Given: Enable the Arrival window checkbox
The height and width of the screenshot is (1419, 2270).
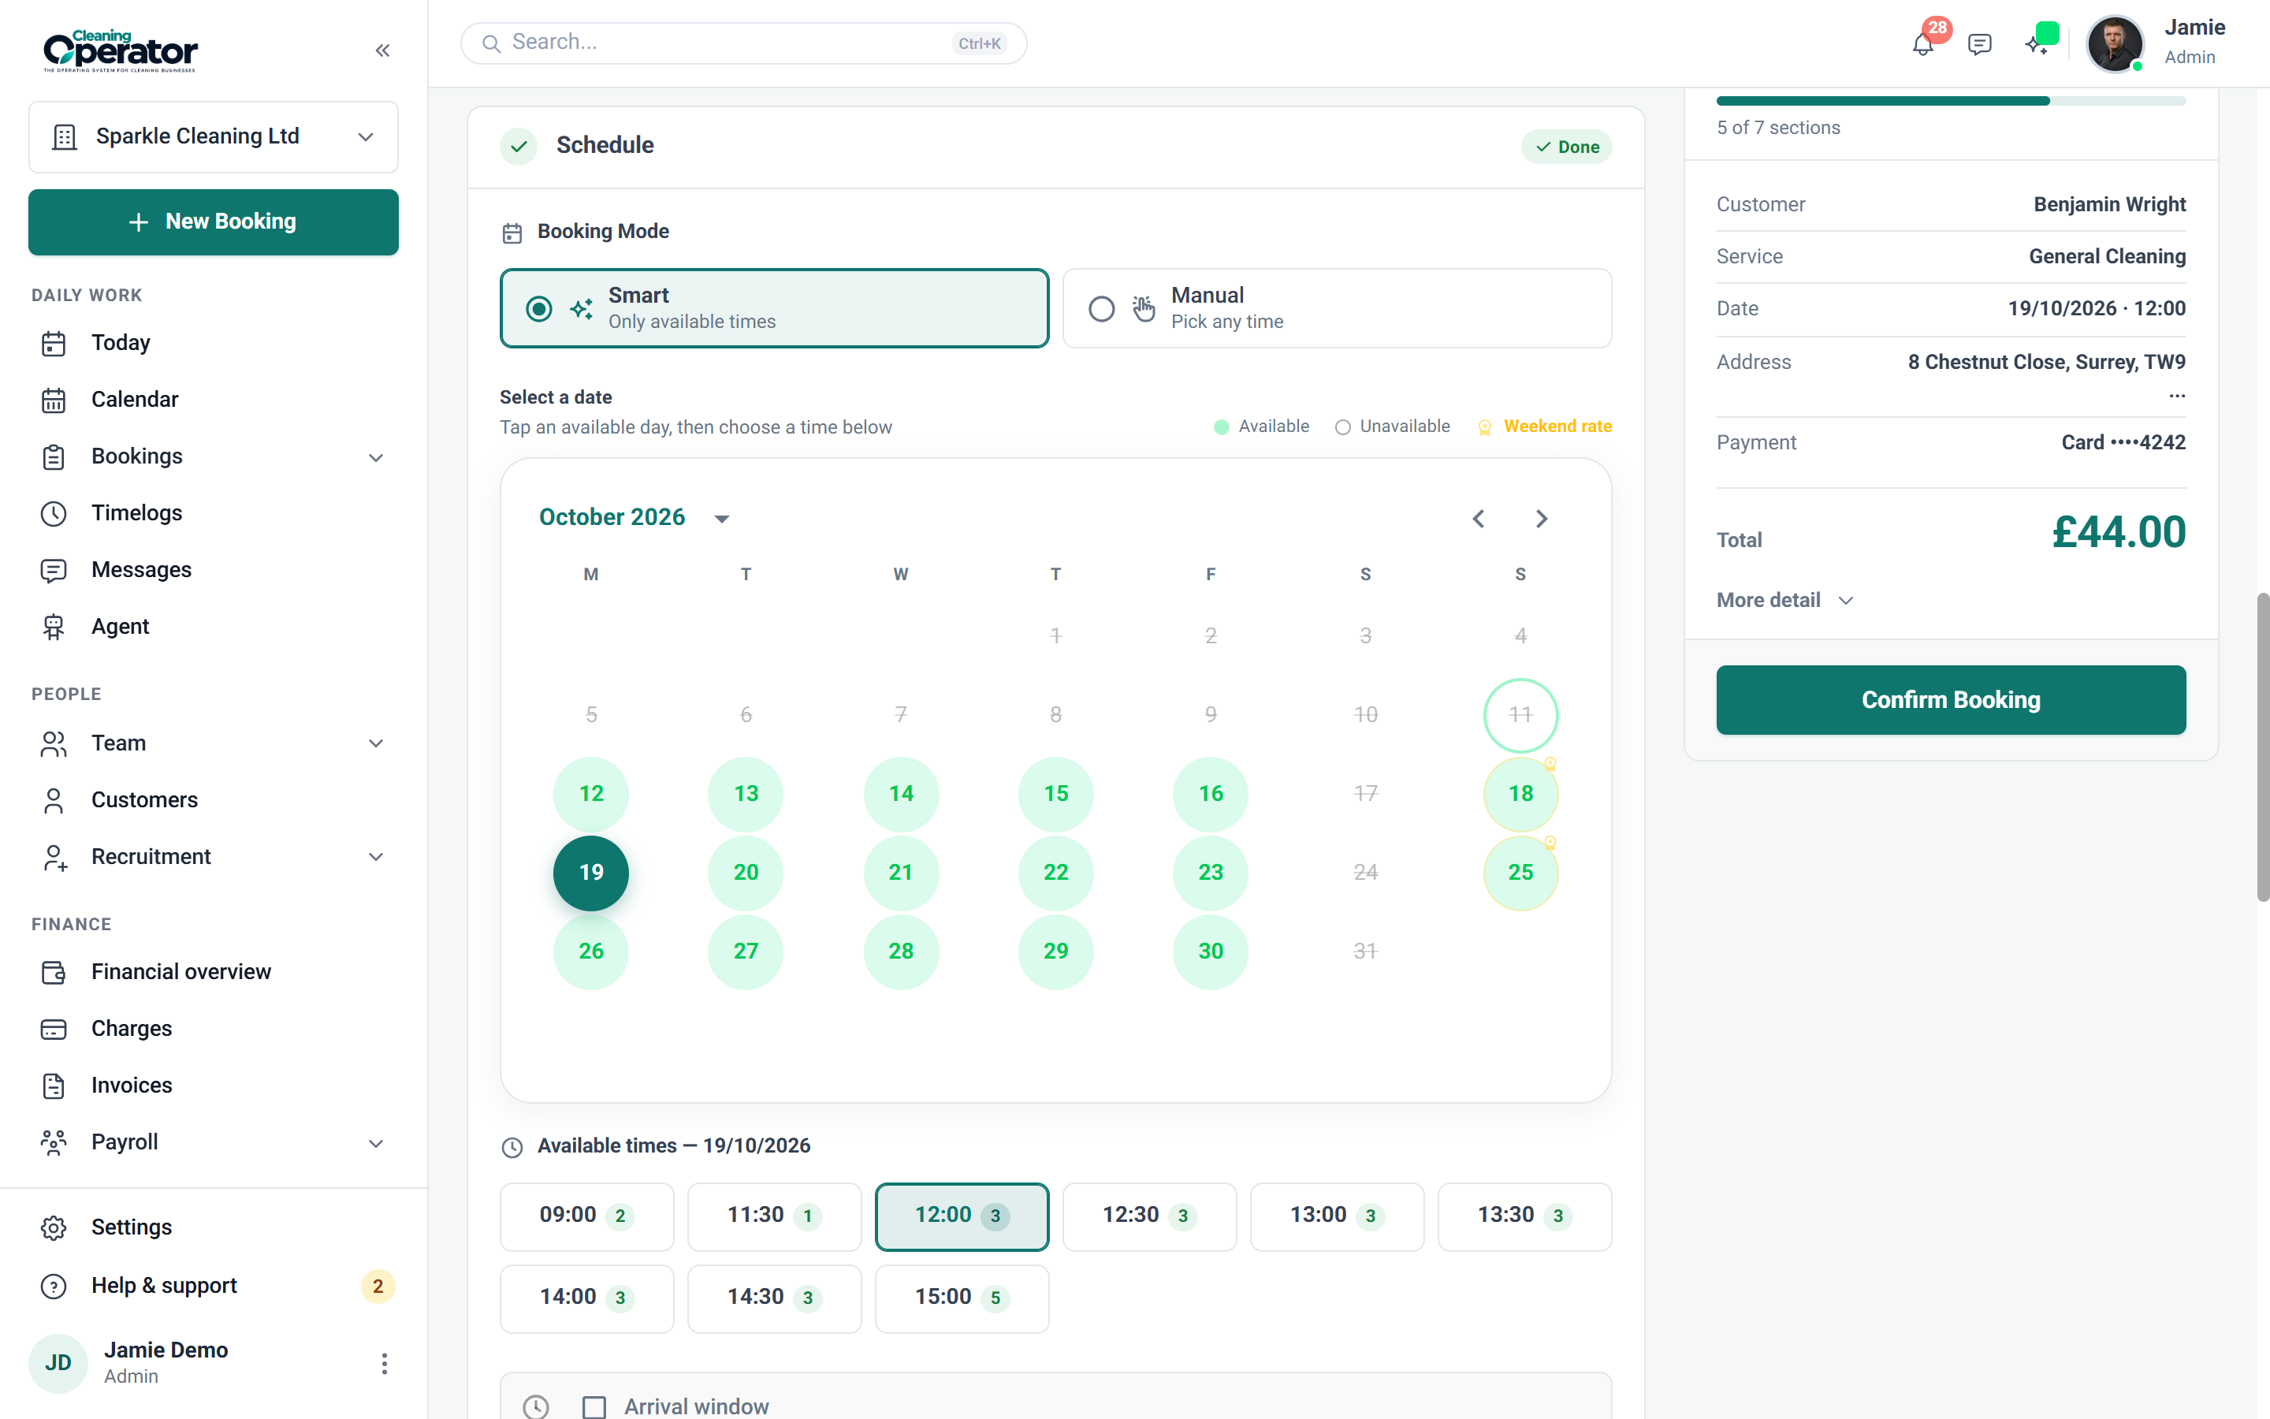Looking at the screenshot, I should click(594, 1407).
